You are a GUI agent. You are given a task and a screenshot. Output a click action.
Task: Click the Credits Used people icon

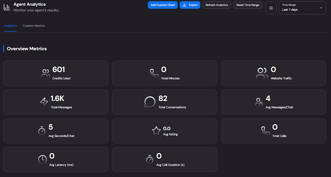click(45, 73)
